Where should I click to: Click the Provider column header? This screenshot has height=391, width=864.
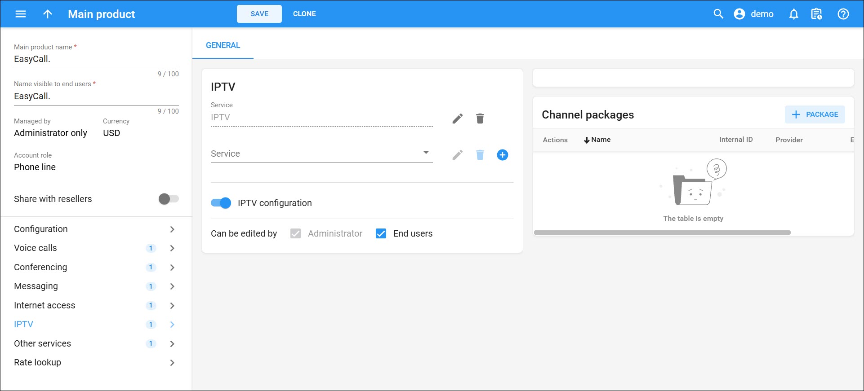789,140
